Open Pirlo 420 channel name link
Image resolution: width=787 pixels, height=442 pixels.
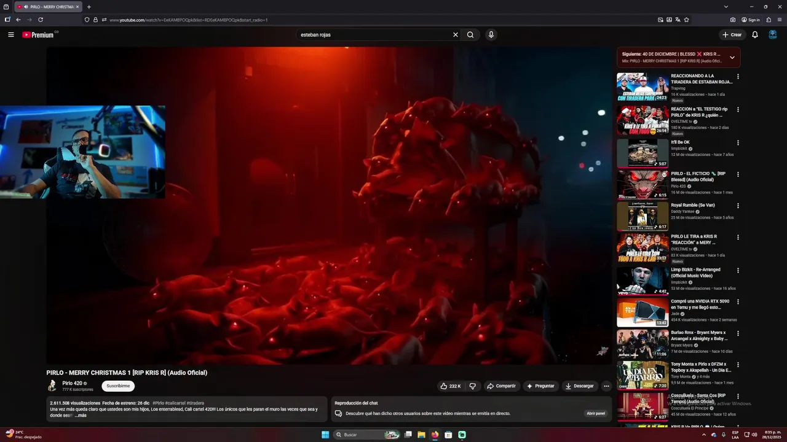(72, 383)
